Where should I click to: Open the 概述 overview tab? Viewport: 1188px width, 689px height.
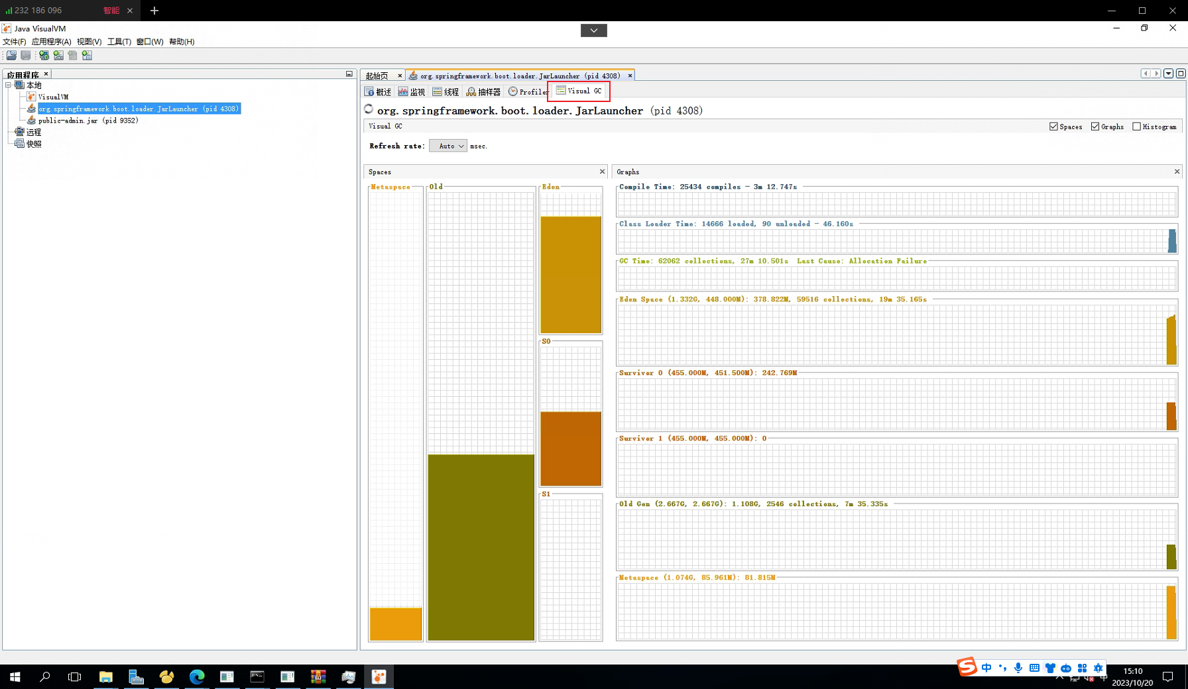click(378, 92)
